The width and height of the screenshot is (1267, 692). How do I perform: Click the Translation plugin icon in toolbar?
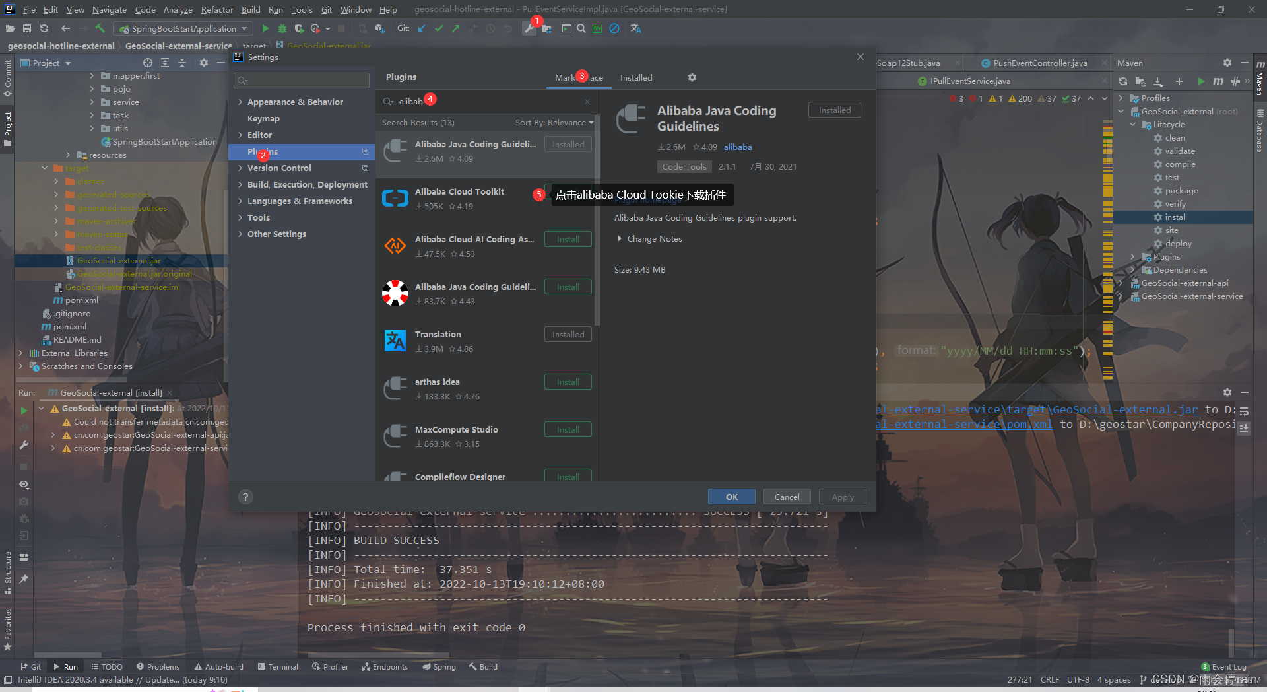click(635, 28)
